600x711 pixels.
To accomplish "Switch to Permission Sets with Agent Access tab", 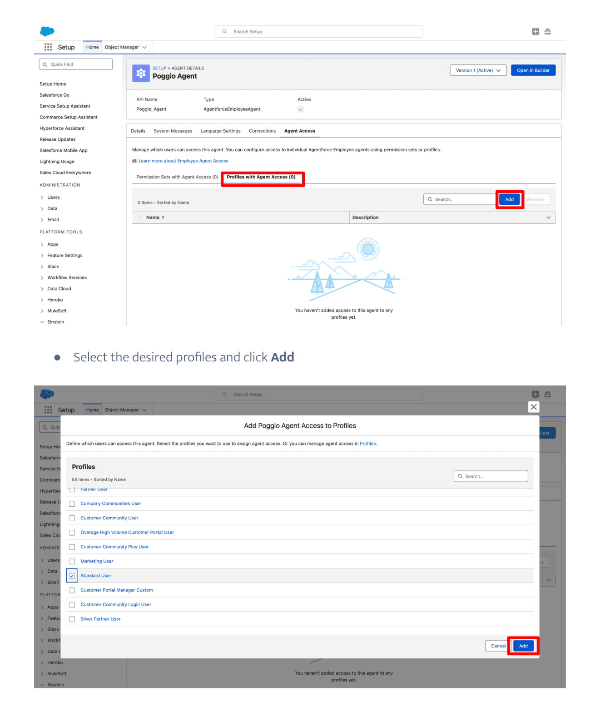I will pyautogui.click(x=177, y=177).
